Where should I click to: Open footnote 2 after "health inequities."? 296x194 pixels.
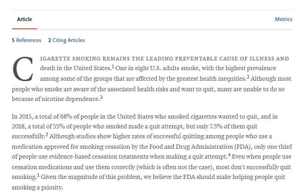click(x=248, y=77)
